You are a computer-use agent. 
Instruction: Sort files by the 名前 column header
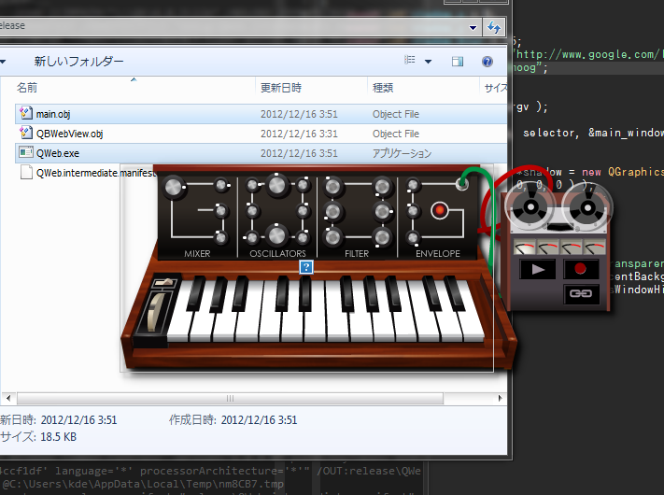[x=27, y=88]
